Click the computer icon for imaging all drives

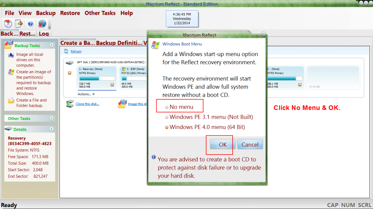click(11, 55)
